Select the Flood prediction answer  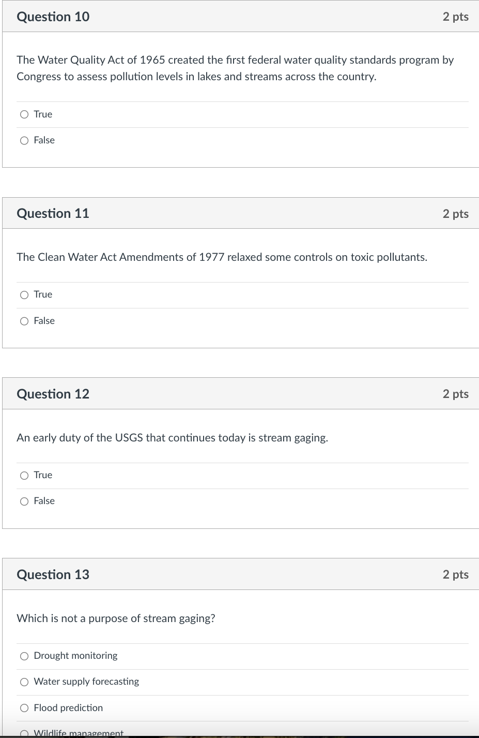24,708
